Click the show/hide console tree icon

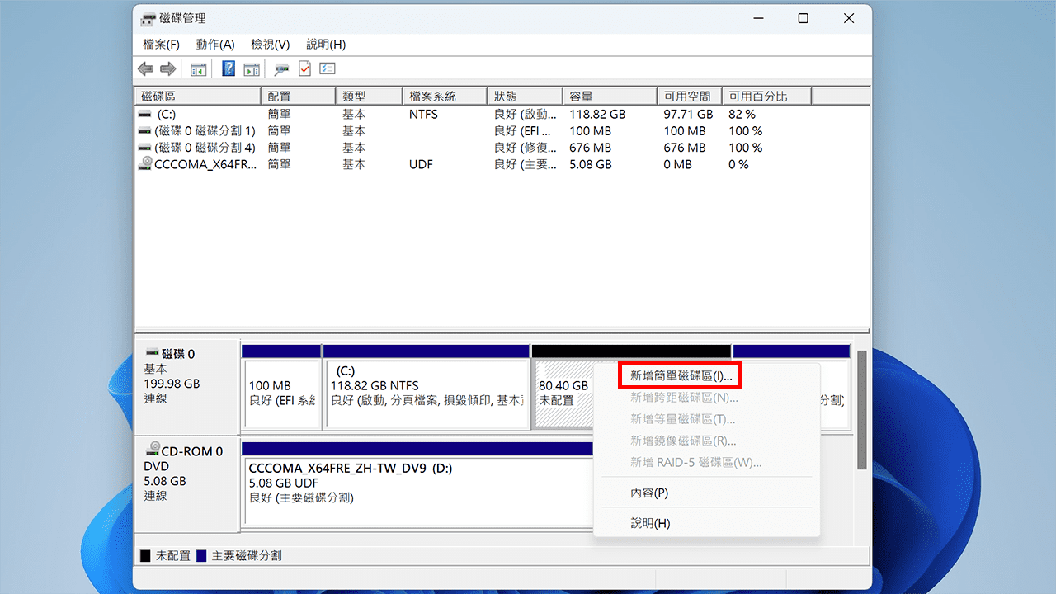198,68
